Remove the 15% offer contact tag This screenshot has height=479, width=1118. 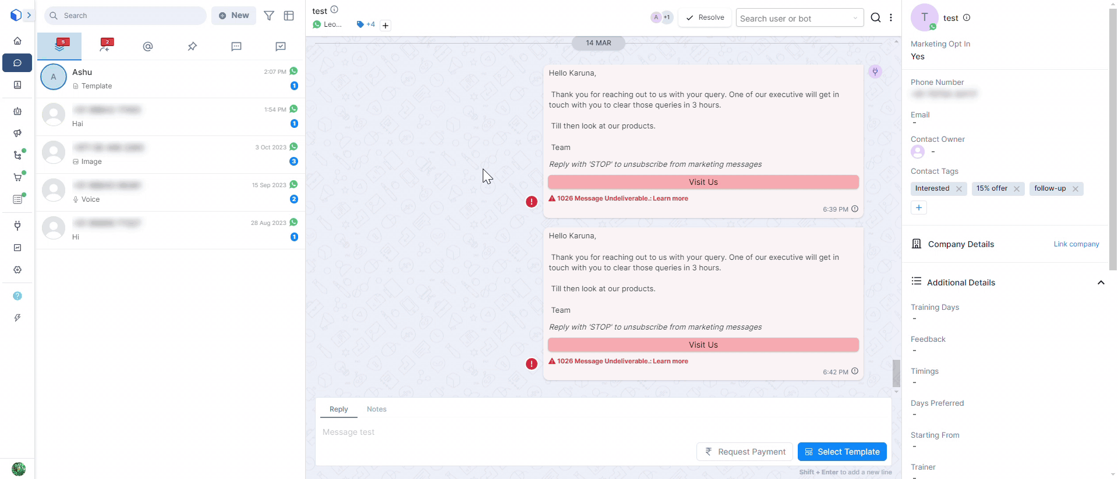click(x=1016, y=189)
